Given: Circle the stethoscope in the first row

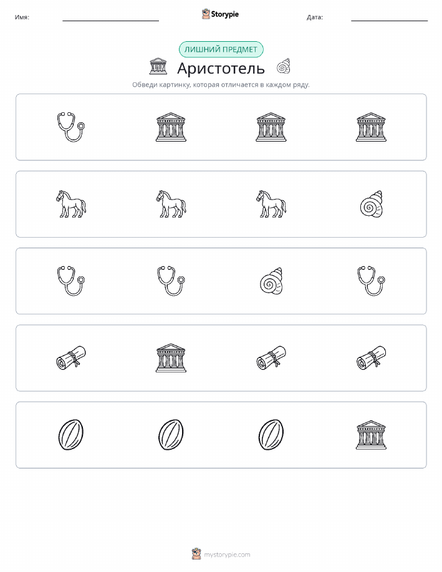Looking at the screenshot, I should [70, 127].
